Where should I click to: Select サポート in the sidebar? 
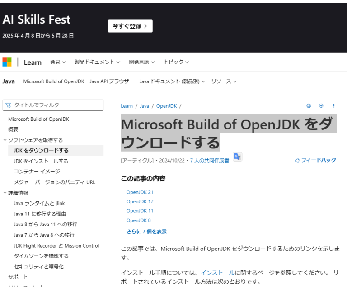[18, 277]
